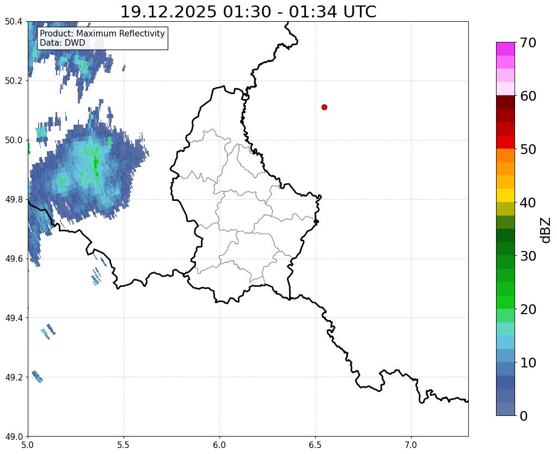Click the longitude label '6.5'
This screenshot has width=557, height=454.
[315, 445]
